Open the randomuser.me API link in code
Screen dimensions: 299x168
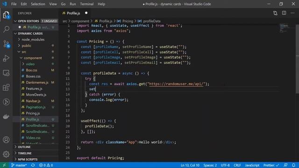click(176, 84)
